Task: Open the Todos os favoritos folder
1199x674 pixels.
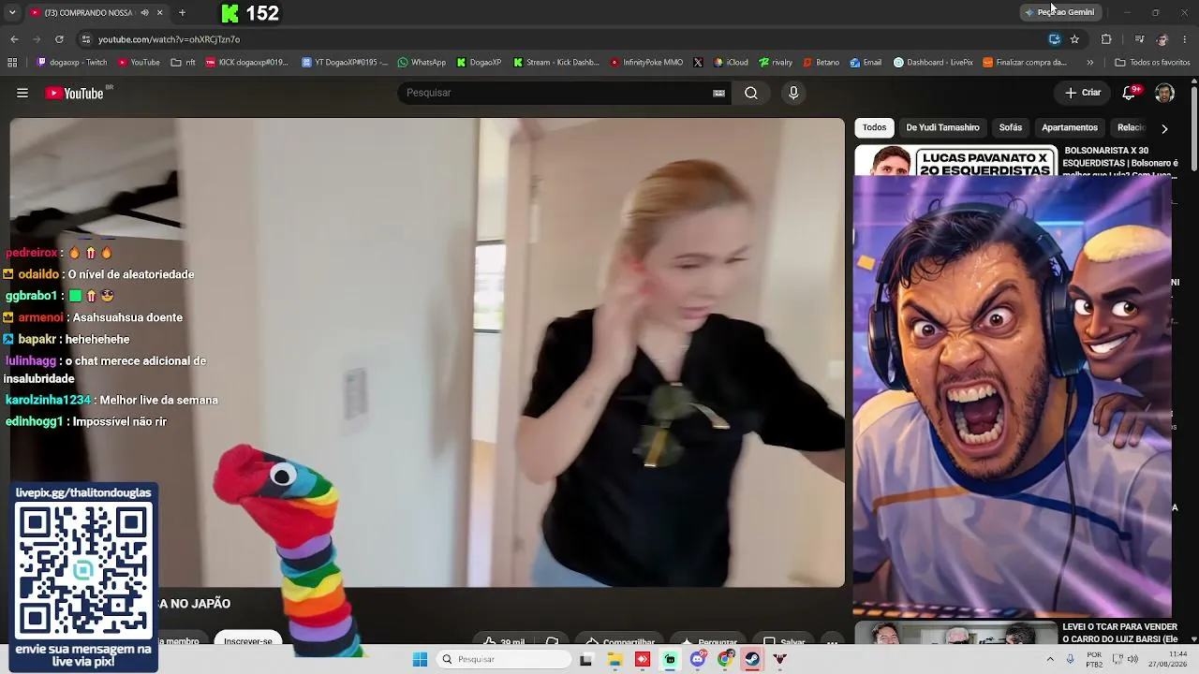Action: [1152, 63]
